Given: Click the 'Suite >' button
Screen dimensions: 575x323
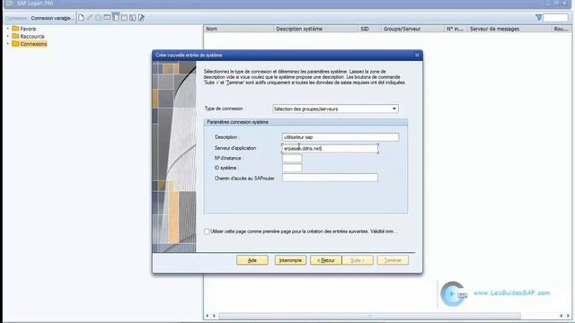Looking at the screenshot, I should [x=358, y=260].
